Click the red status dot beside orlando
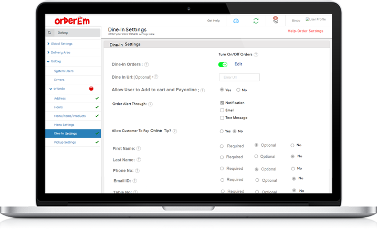 click(x=91, y=89)
